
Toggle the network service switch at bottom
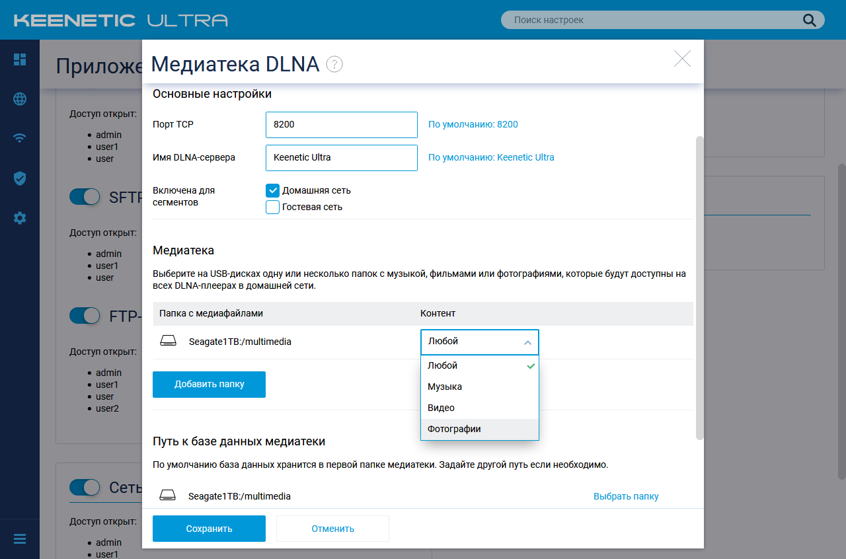85,488
